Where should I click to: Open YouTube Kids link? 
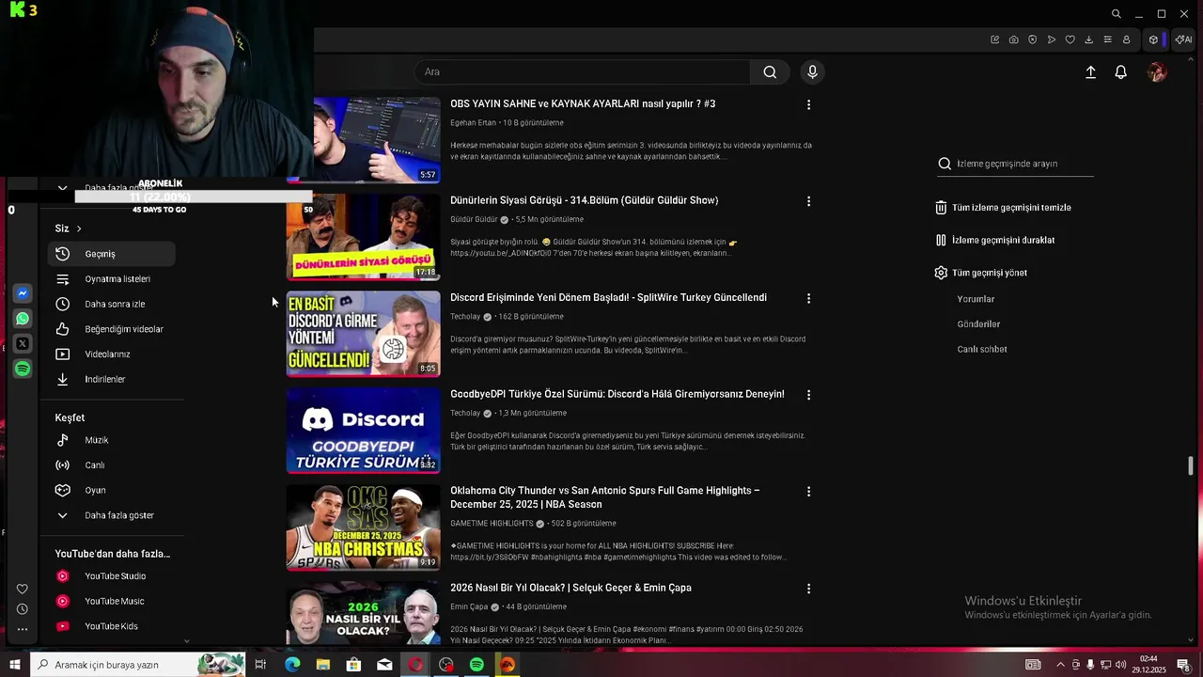point(111,626)
